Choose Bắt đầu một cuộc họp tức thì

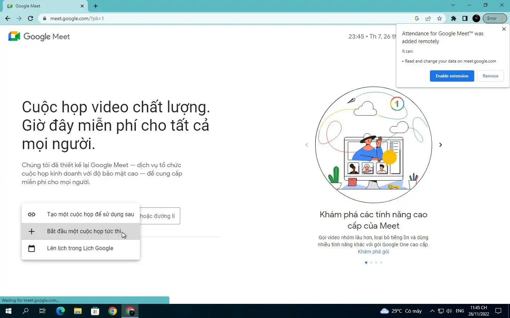click(x=81, y=231)
